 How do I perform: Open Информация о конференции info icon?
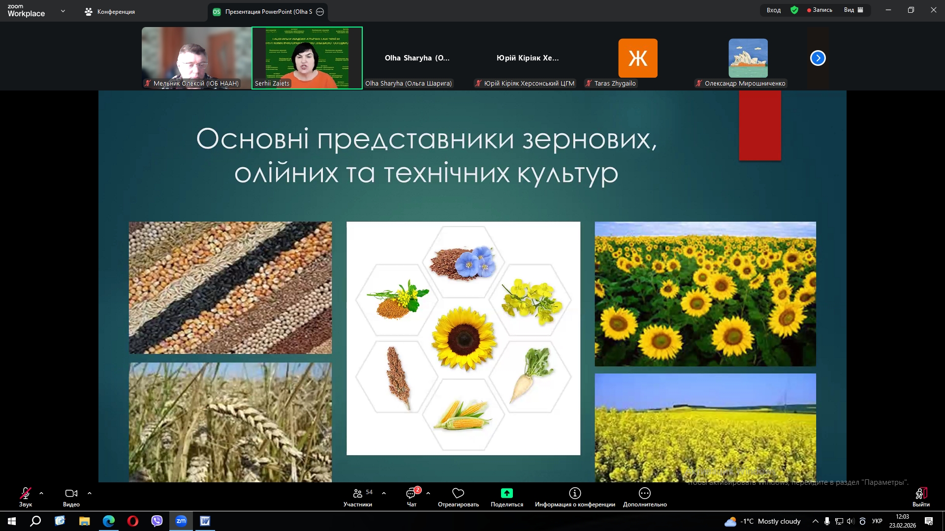575,493
